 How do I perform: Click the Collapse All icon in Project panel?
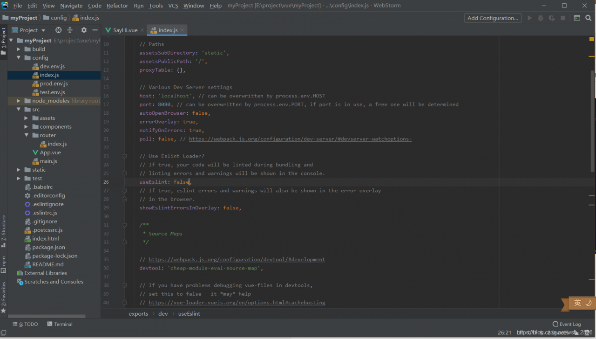[x=70, y=30]
